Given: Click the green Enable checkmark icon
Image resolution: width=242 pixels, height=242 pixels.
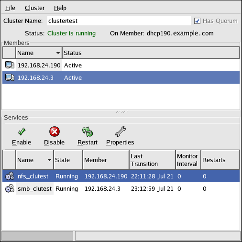Looking at the screenshot, I should [x=22, y=132].
